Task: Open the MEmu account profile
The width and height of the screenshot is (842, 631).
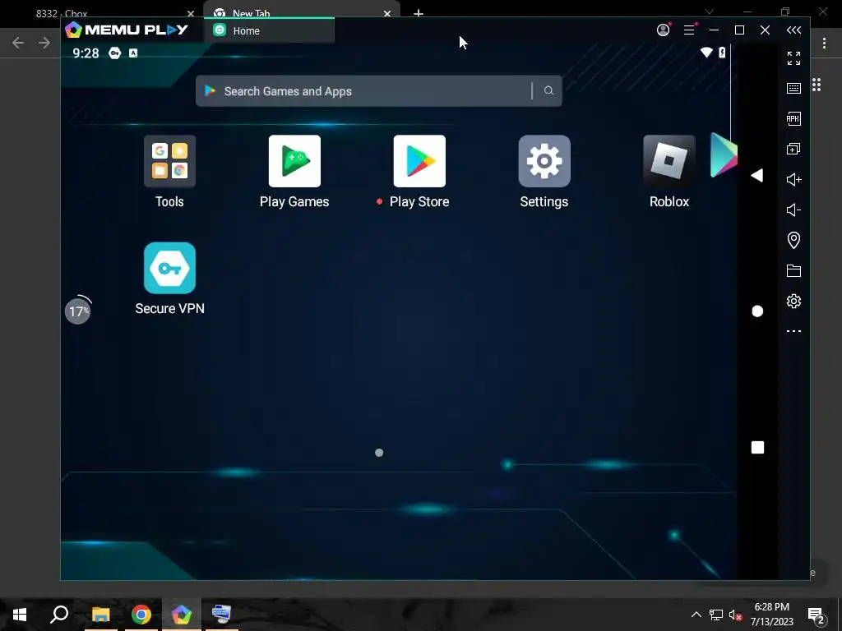Action: coord(664,30)
